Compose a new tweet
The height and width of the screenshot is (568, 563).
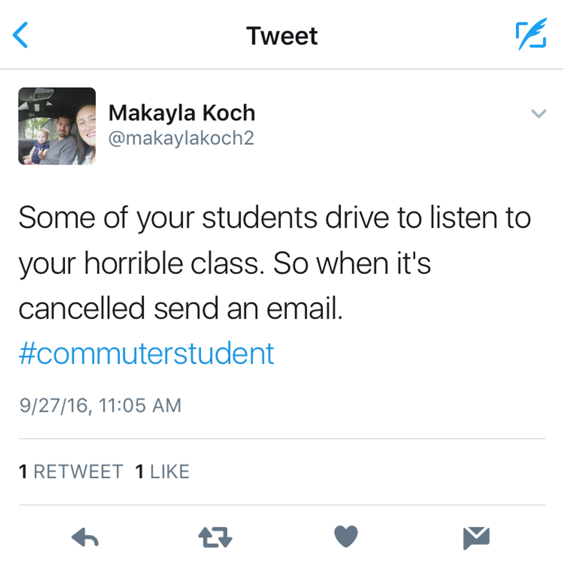click(x=530, y=36)
